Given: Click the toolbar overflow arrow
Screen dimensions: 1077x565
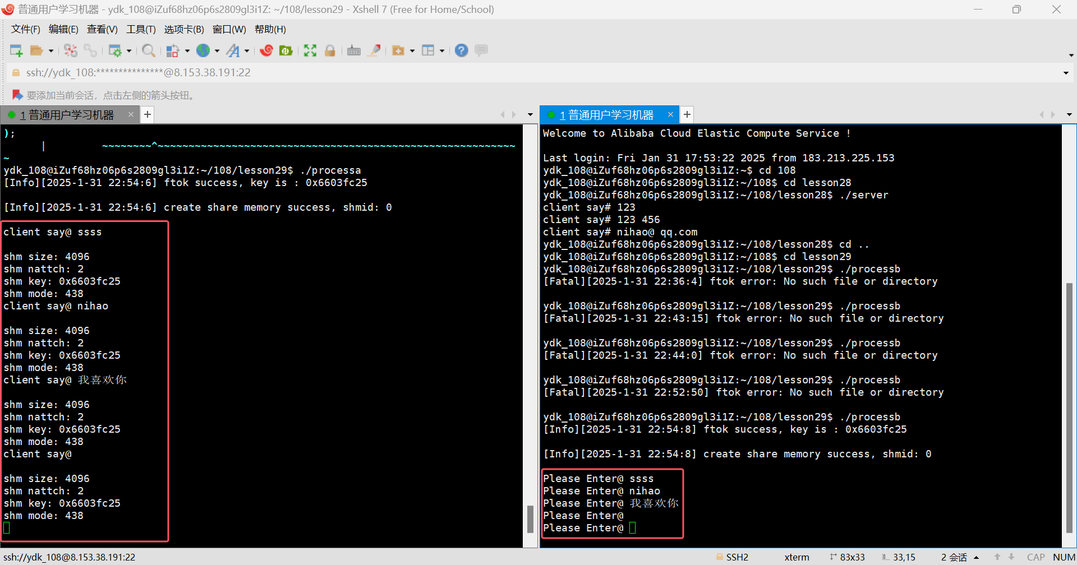Looking at the screenshot, I should pos(1071,55).
